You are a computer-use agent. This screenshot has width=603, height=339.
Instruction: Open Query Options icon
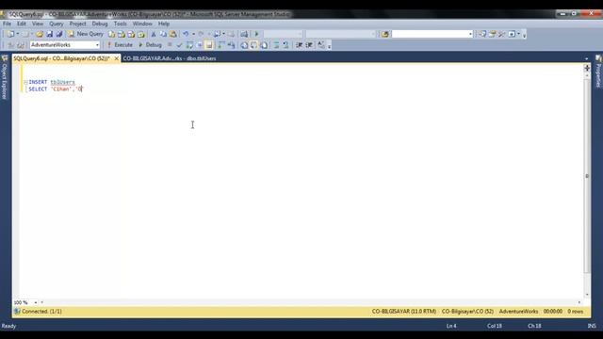point(200,45)
